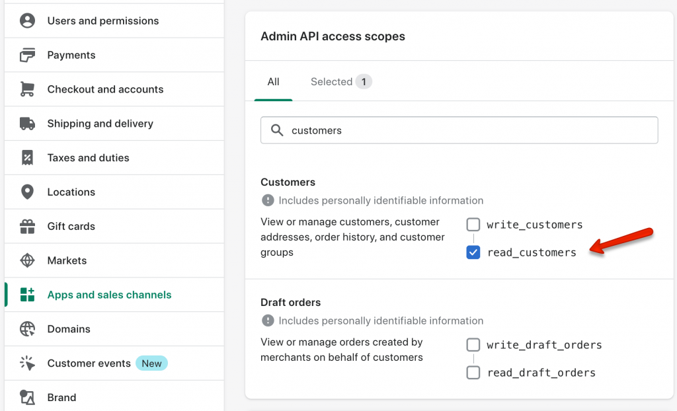
Task: Click the Apps and sales channels grid icon
Action: pyautogui.click(x=27, y=295)
